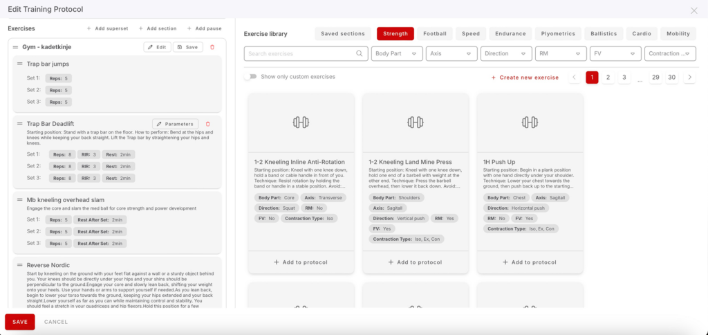Click the Direction: Horizontal push tag
708x335 pixels.
point(516,208)
